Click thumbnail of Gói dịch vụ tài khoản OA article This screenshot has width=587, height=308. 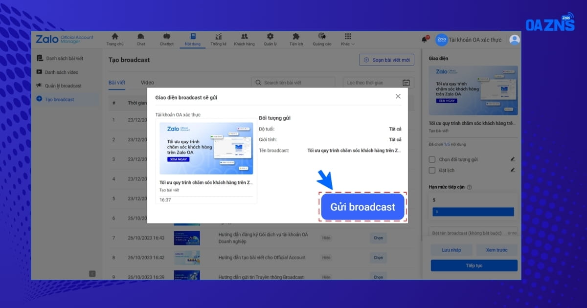pyautogui.click(x=187, y=238)
